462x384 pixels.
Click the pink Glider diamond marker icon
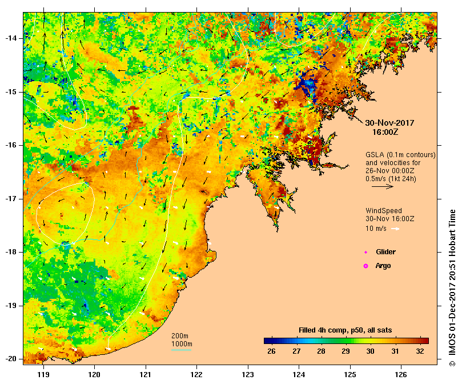[365, 252]
